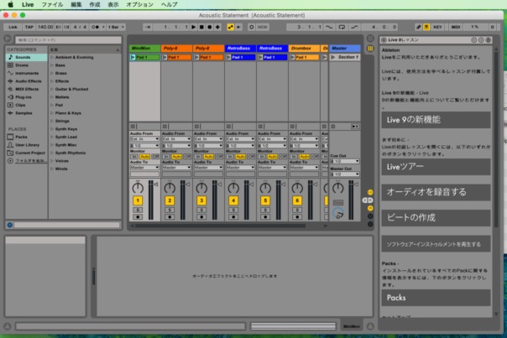This screenshot has height=338, width=507.
Task: Toggle the Follow arrow button
Action: click(148, 27)
